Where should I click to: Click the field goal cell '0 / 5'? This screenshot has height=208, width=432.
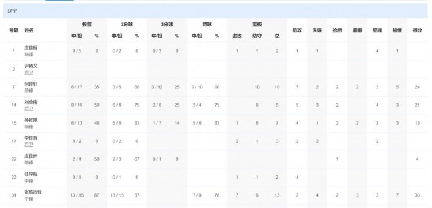77,51
